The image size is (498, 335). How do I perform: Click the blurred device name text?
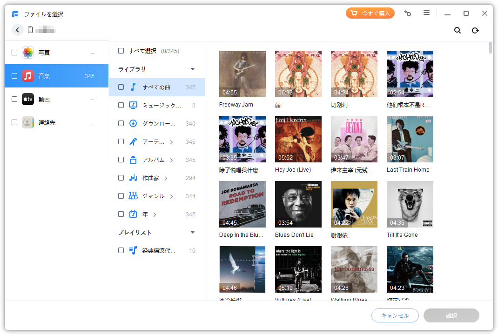click(x=46, y=30)
